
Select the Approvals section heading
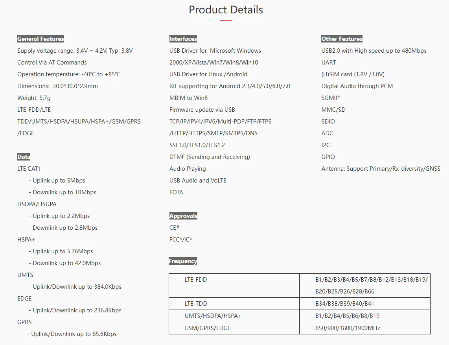183,216
